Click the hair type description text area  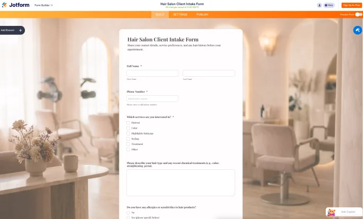click(180, 182)
